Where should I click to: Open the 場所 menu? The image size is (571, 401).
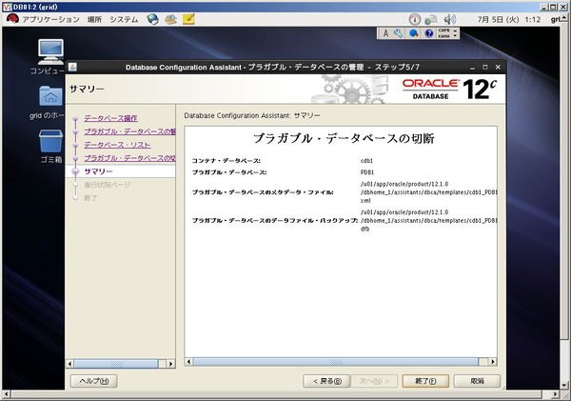94,20
